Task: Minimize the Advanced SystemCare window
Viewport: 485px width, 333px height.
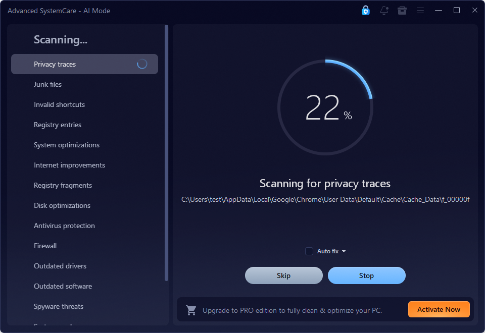Action: [439, 10]
